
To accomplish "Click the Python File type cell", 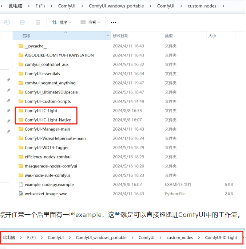I will coord(175,194).
